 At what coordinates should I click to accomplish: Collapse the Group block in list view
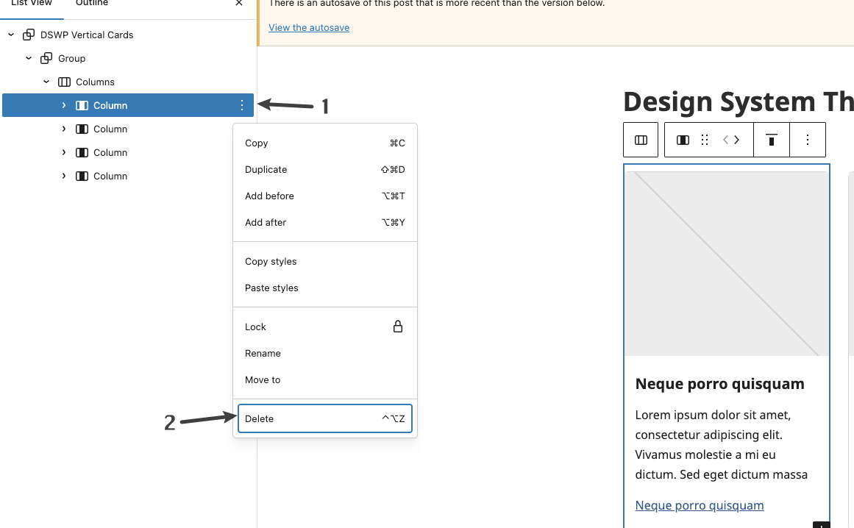pos(29,58)
